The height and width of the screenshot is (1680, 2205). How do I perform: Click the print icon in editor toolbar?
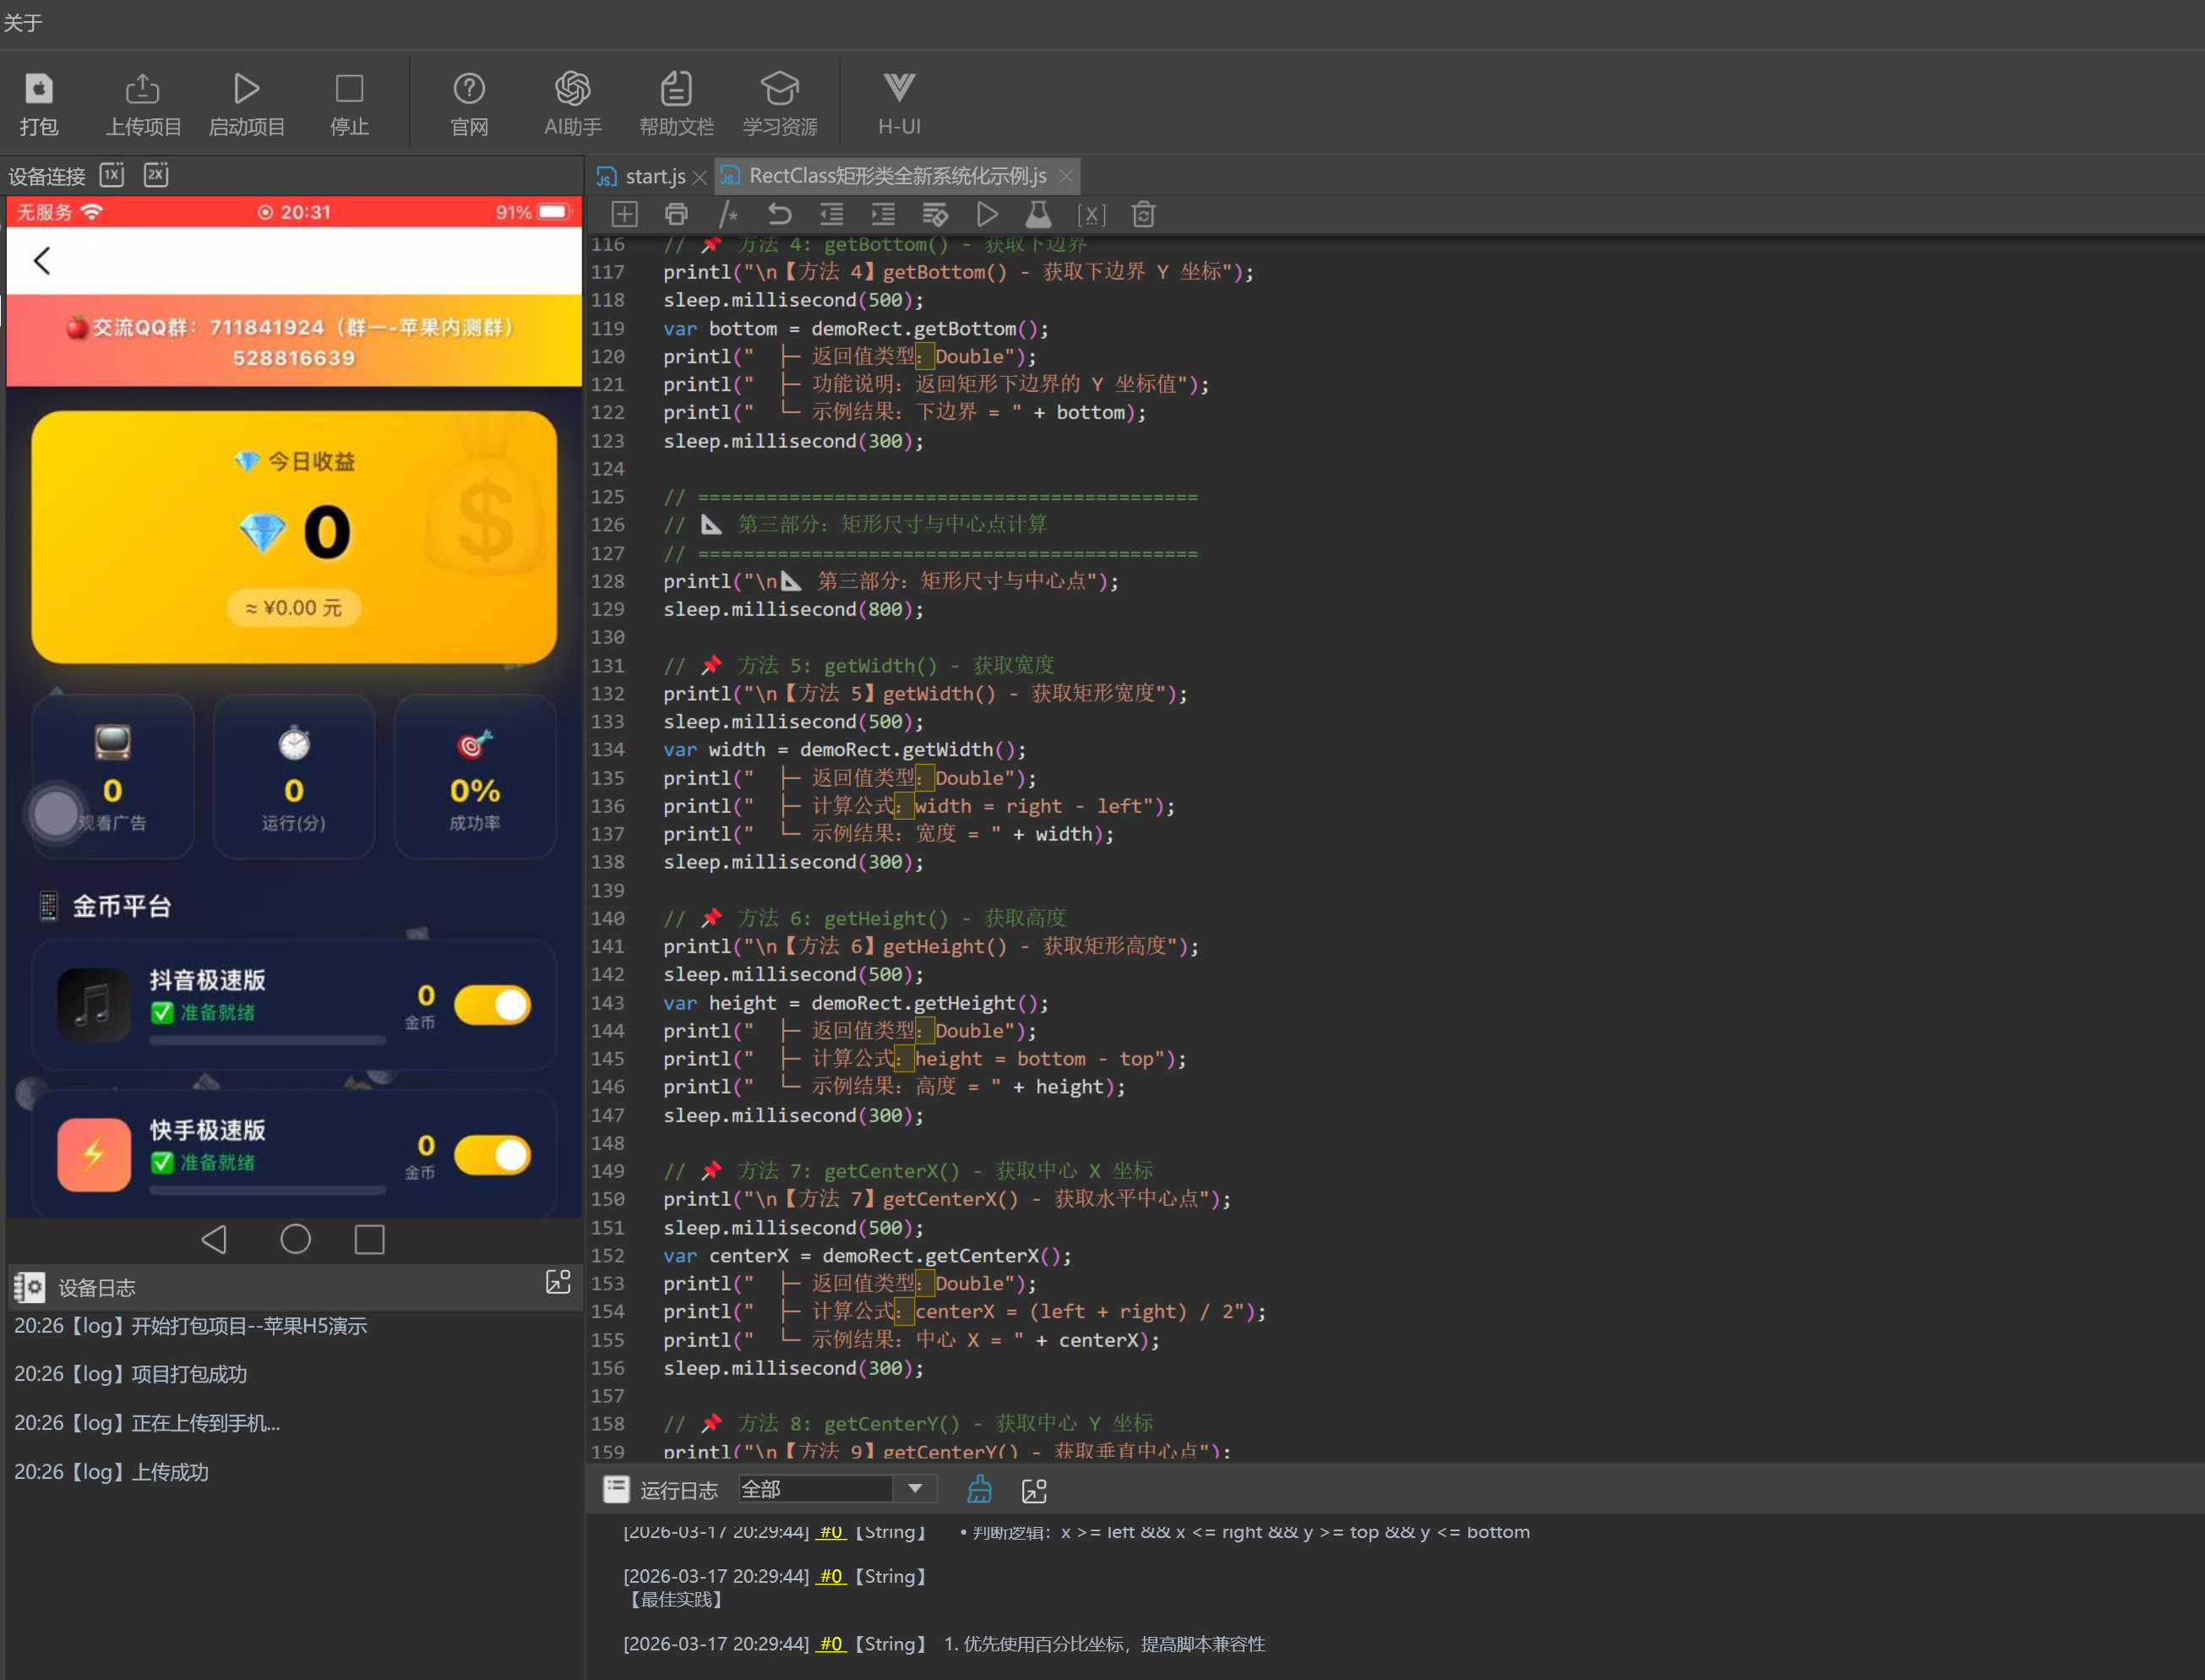click(677, 214)
